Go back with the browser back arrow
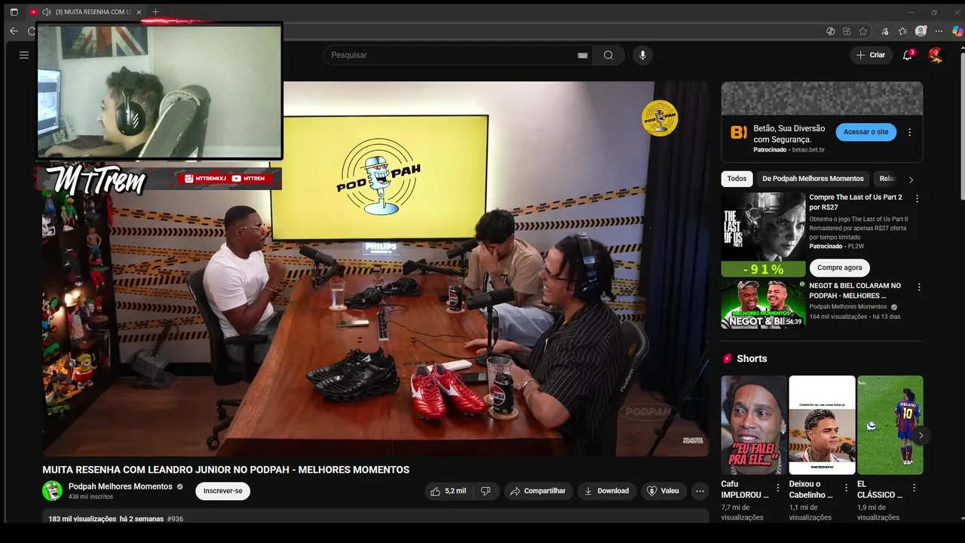The image size is (965, 543). [14, 31]
